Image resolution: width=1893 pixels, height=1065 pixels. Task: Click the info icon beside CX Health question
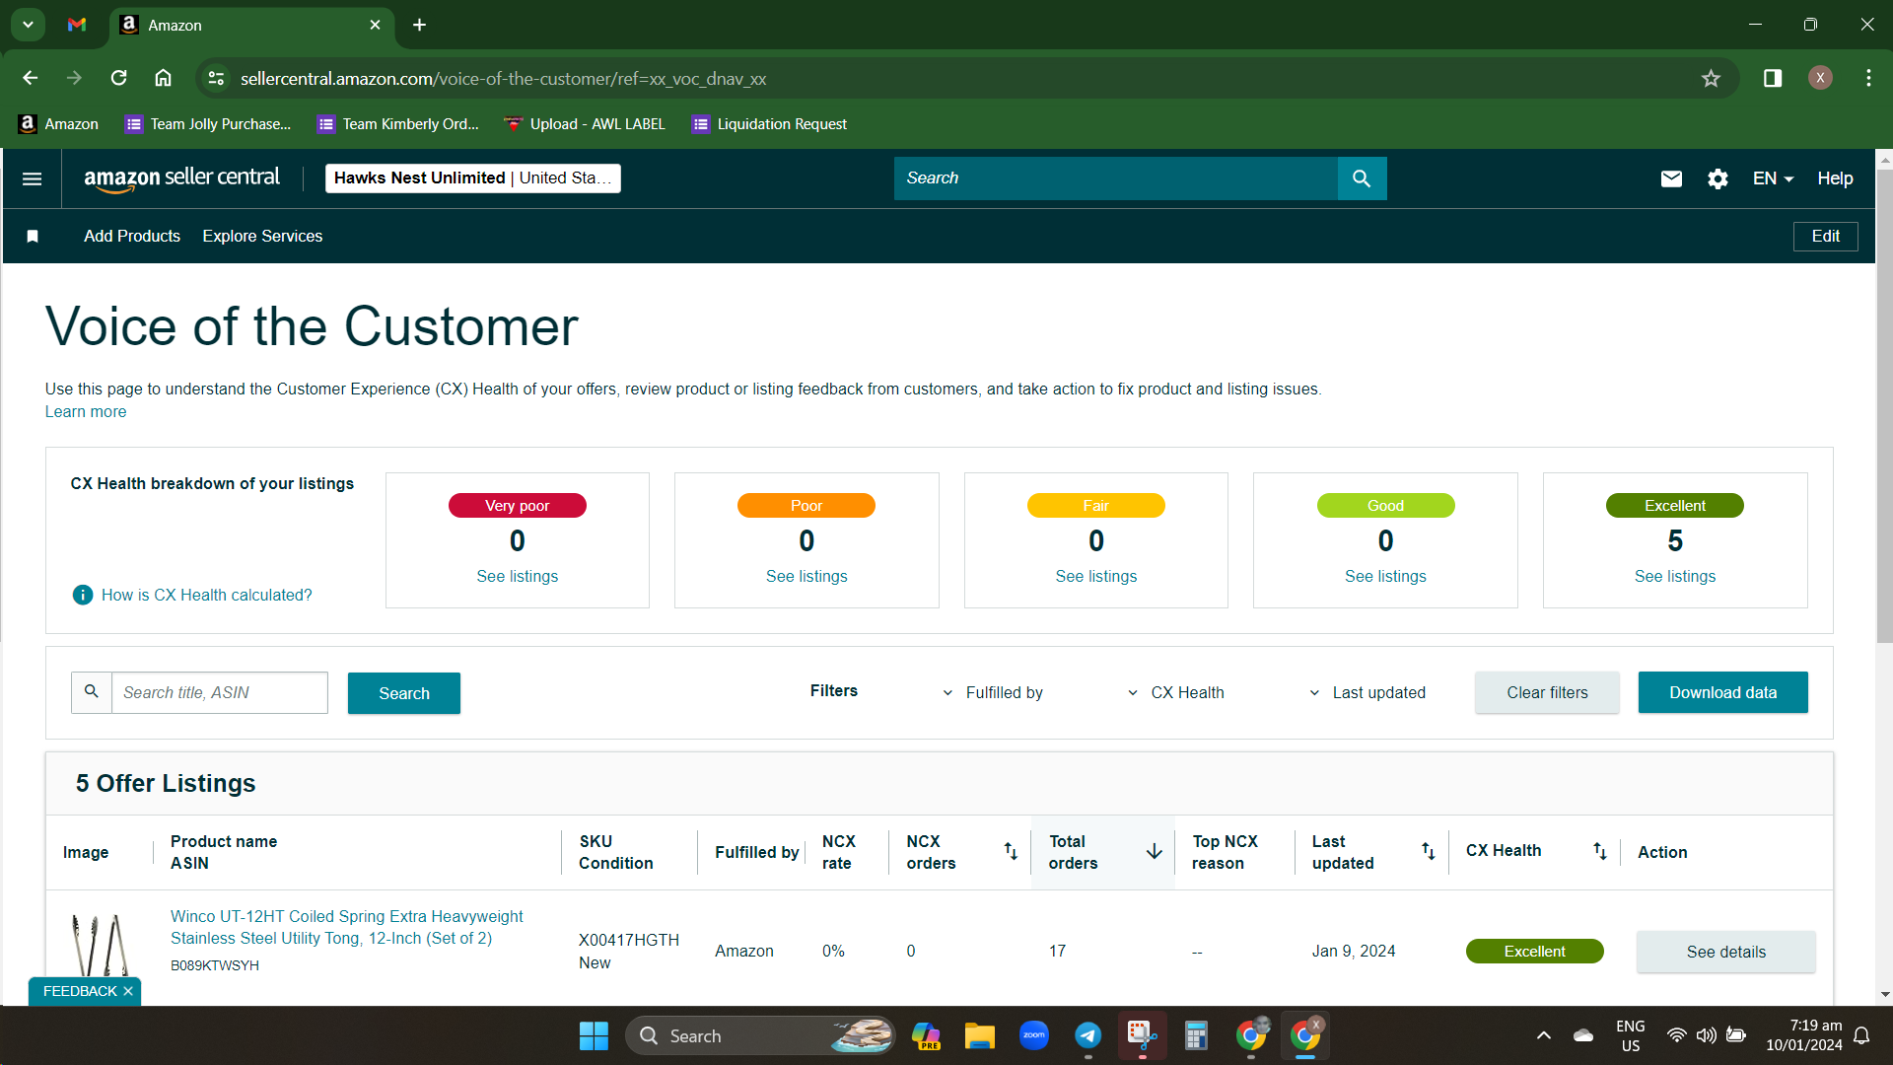coord(83,595)
